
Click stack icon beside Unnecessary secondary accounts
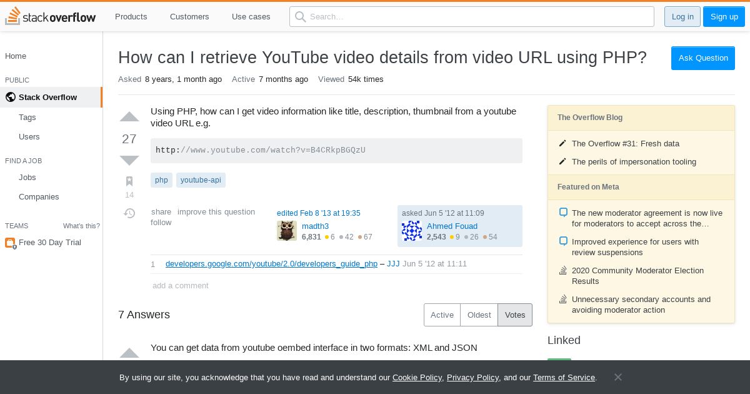click(x=563, y=300)
